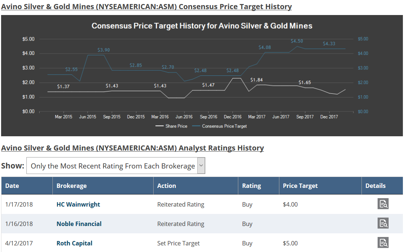Click the Details column header
Viewport: 404px width, 252px height.
[375, 186]
